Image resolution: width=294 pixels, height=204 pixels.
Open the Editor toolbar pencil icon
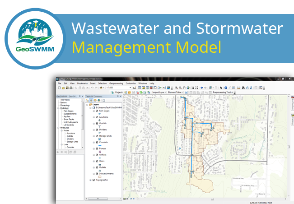pos(135,88)
